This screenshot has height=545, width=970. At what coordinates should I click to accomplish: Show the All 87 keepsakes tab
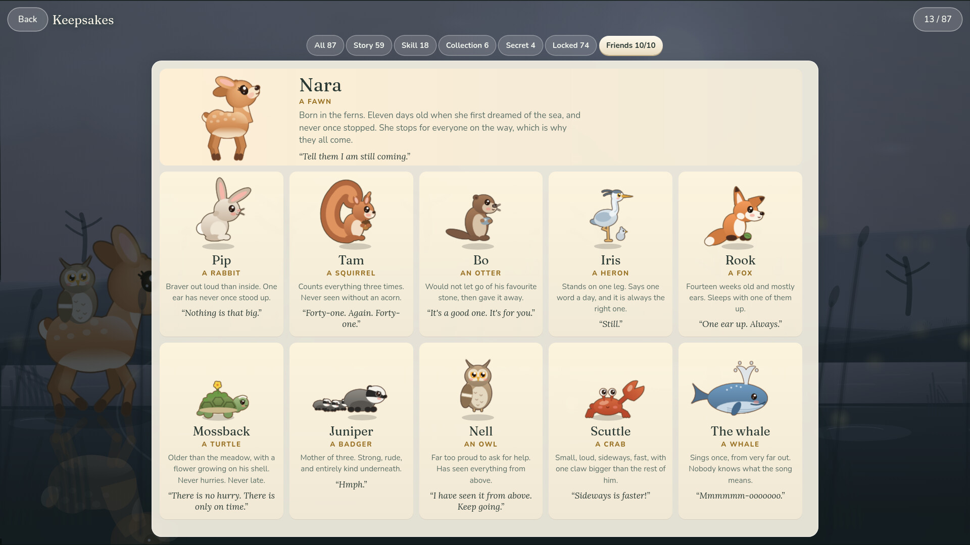325,45
